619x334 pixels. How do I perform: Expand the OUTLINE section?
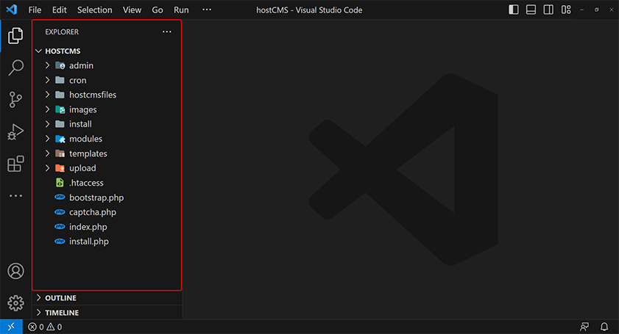pos(39,298)
